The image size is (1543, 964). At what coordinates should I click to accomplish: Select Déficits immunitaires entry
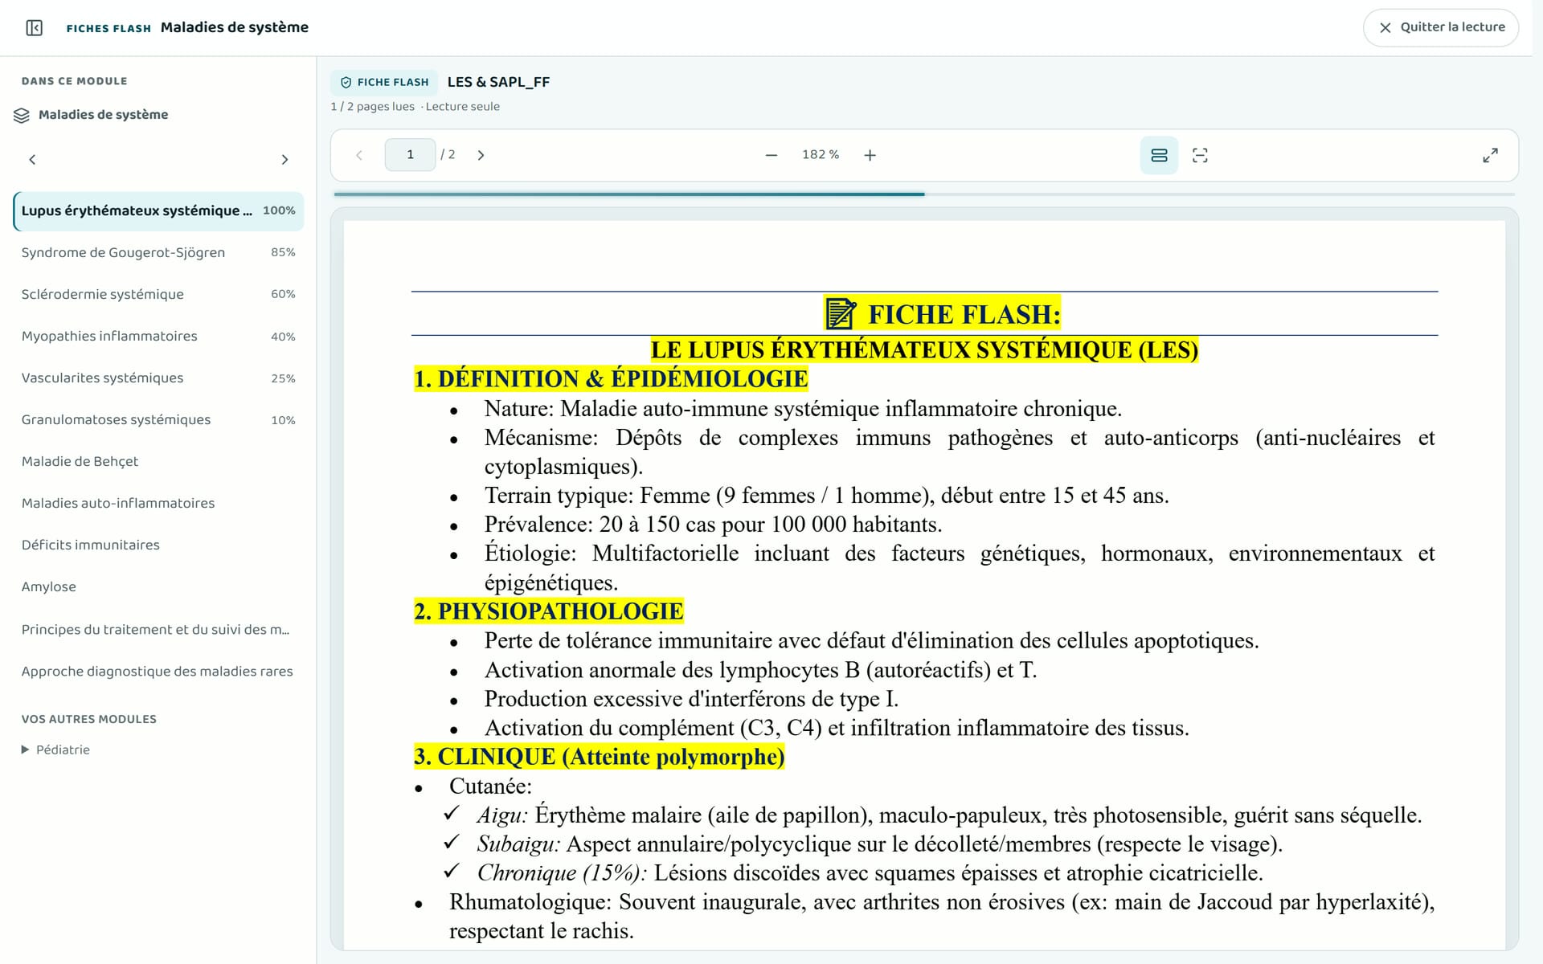pos(158,545)
